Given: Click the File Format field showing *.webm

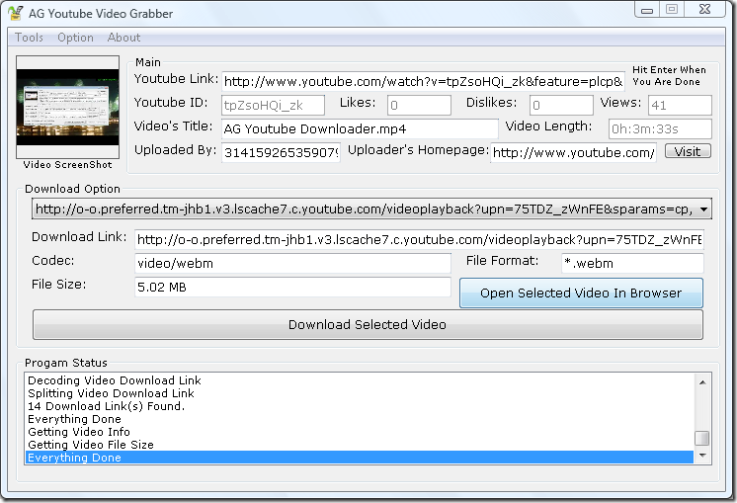Looking at the screenshot, I should [632, 263].
